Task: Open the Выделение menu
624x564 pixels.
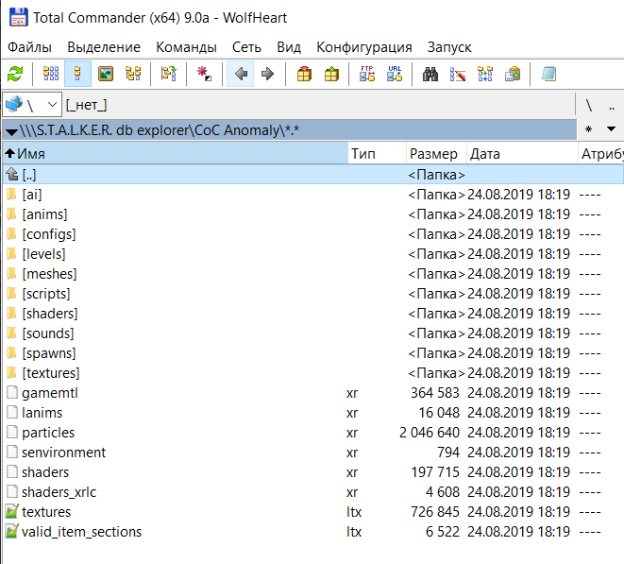Action: tap(104, 47)
